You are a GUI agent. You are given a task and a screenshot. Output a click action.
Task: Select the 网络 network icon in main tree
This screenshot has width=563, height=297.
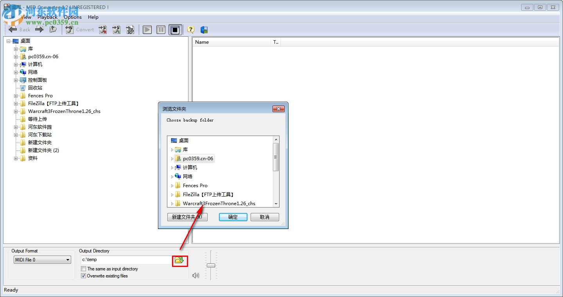[23, 72]
